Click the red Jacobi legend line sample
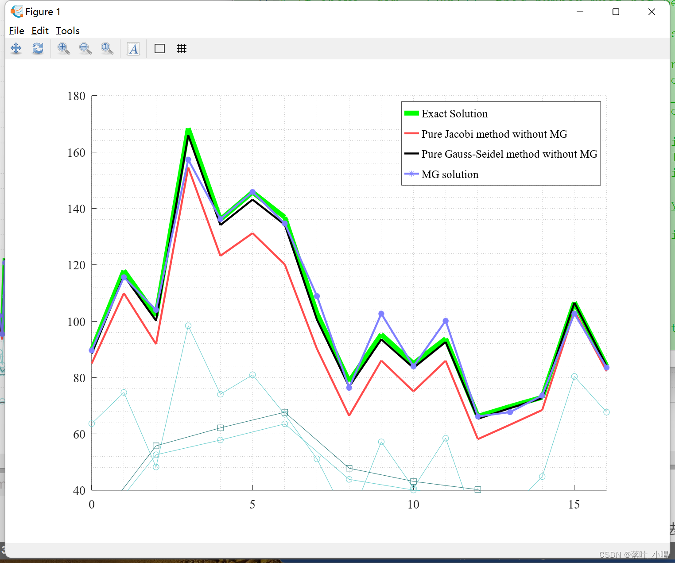 411,133
